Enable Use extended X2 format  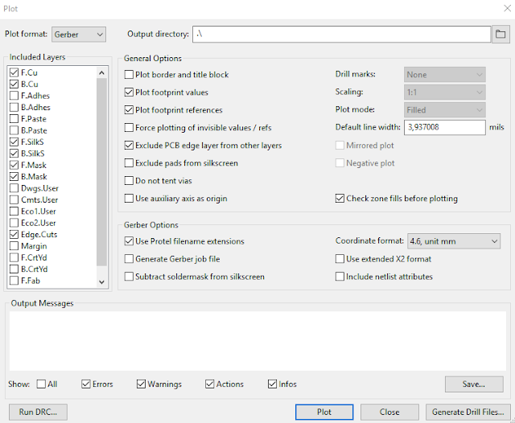tap(340, 259)
